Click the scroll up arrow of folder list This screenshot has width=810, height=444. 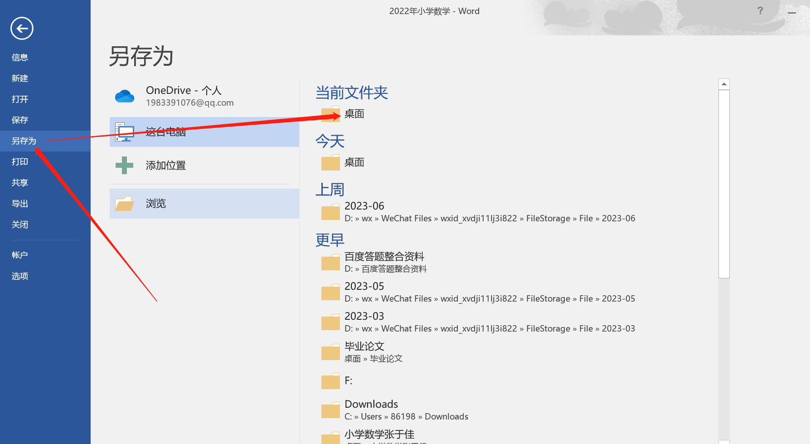pos(724,84)
